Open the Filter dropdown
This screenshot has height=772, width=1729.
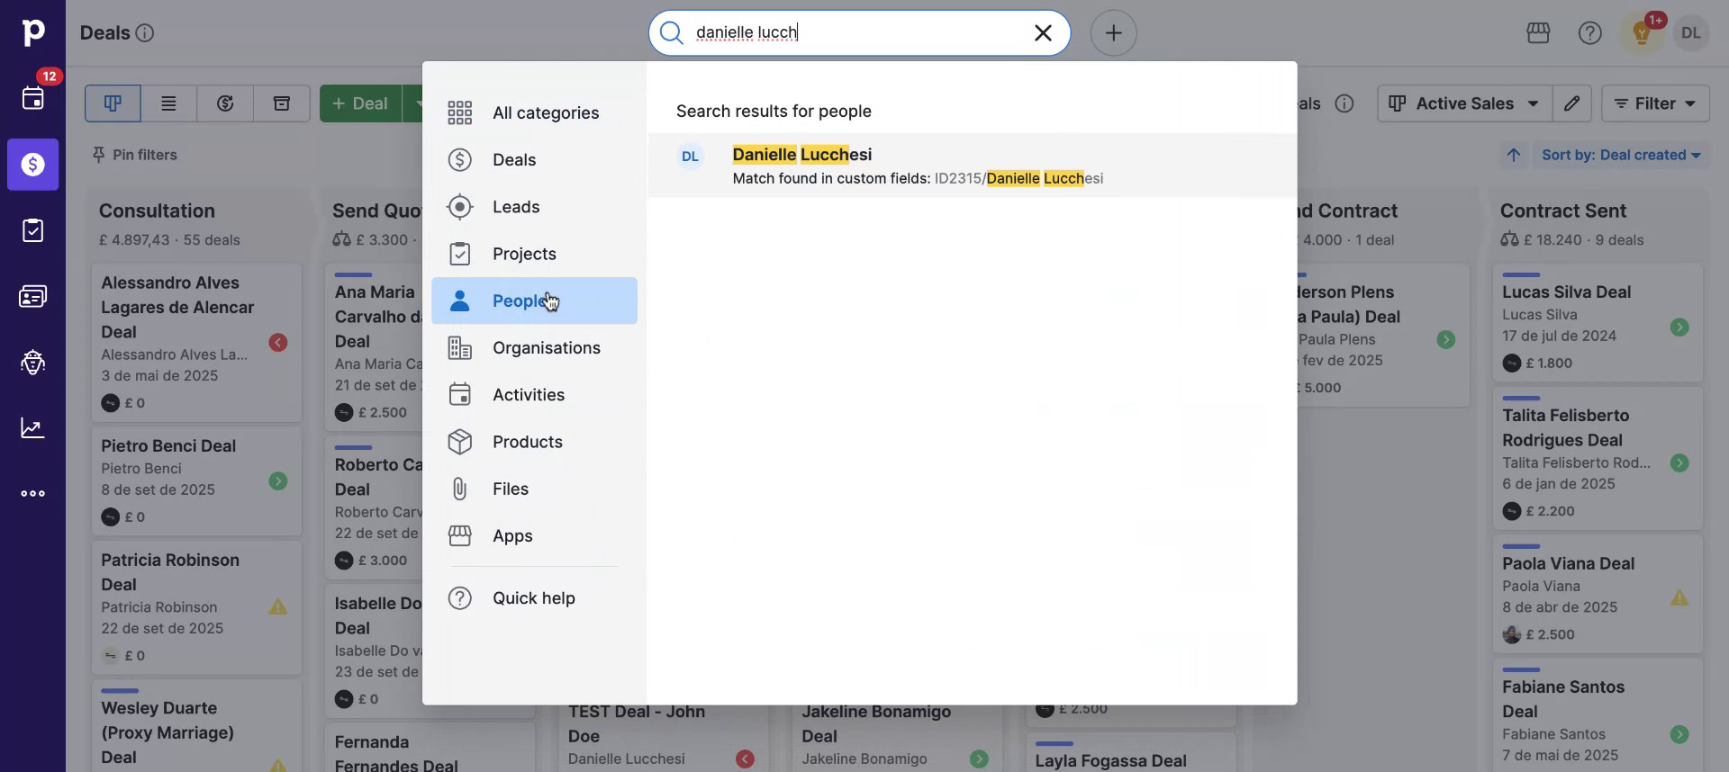click(x=1655, y=103)
